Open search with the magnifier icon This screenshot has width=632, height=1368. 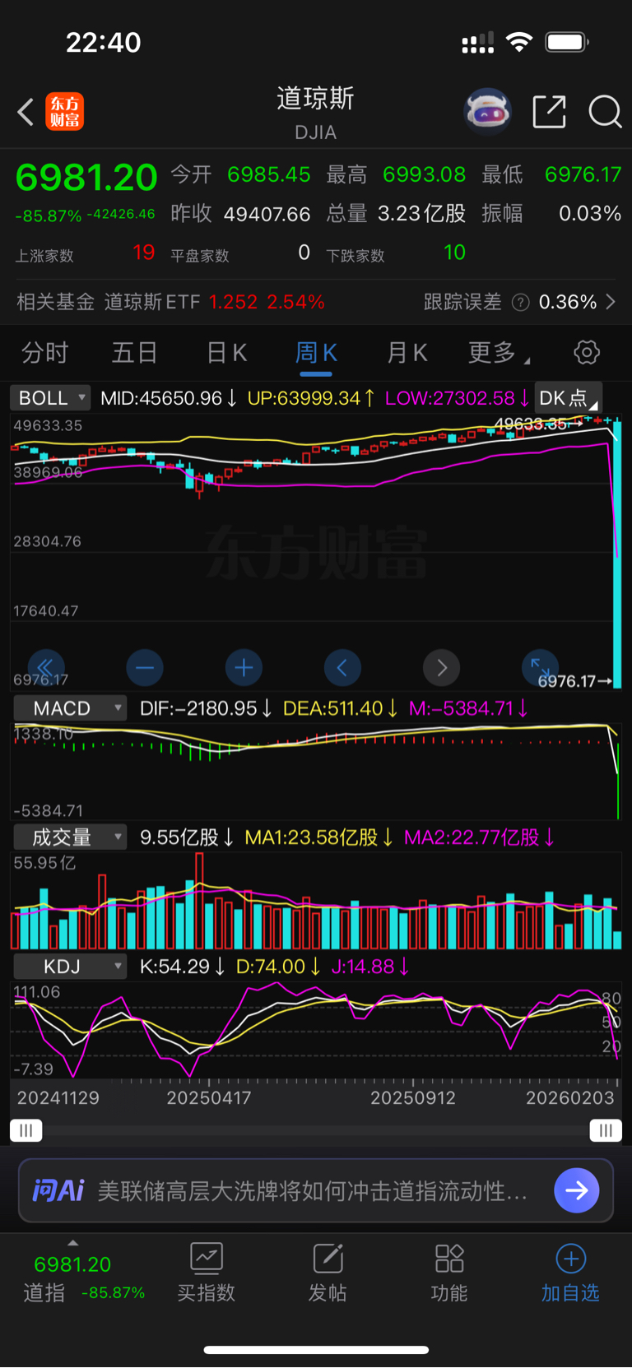pos(605,111)
